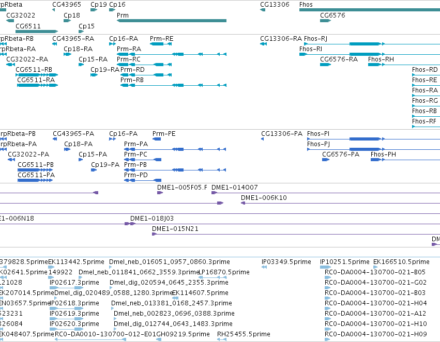440x342 pixels.
Task: Click protein Prm-PE label
Action: 164,133
